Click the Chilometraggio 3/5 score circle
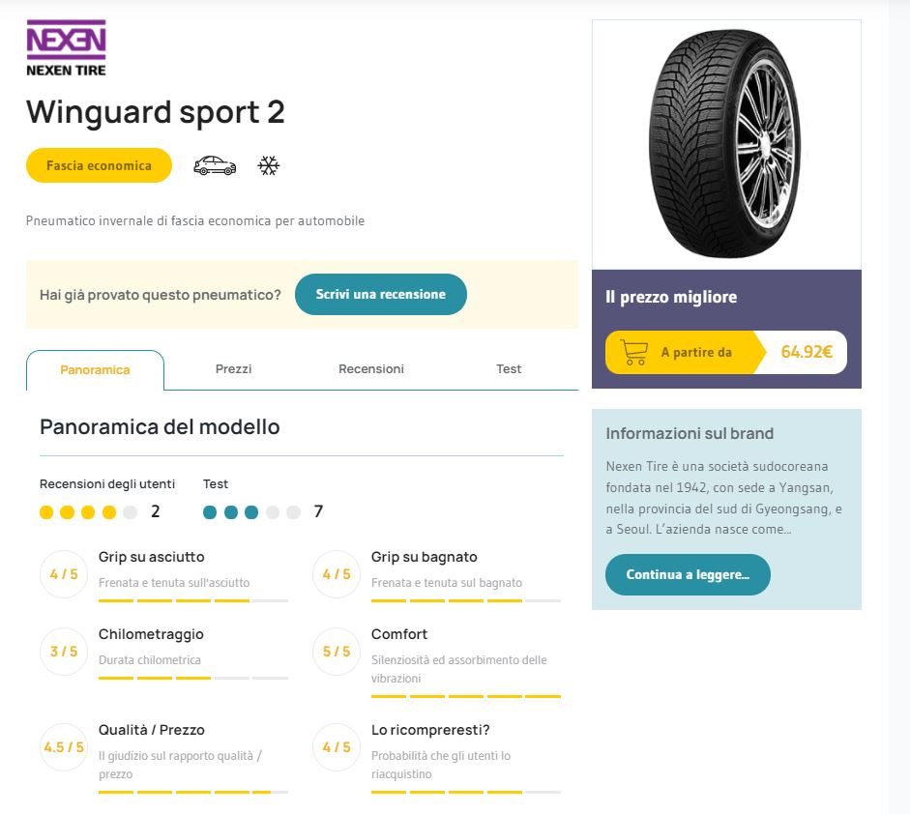This screenshot has height=814, width=910. pyautogui.click(x=64, y=652)
